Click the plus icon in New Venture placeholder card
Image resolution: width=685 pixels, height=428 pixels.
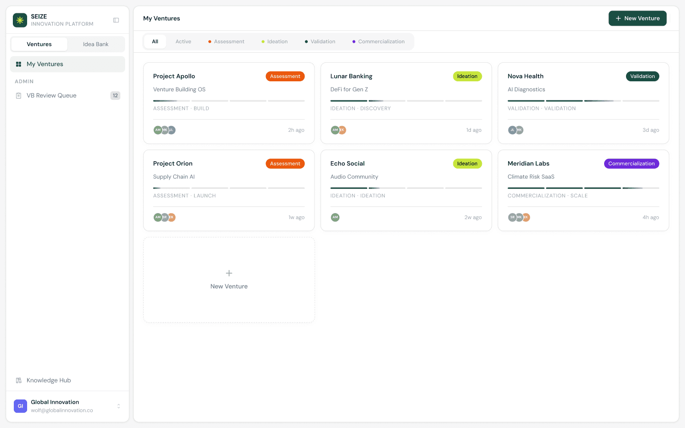click(x=229, y=273)
